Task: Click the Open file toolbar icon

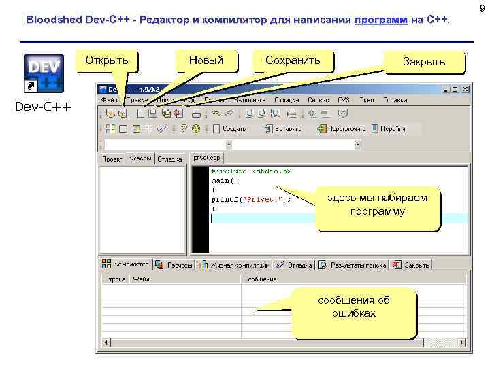Action: (122, 113)
